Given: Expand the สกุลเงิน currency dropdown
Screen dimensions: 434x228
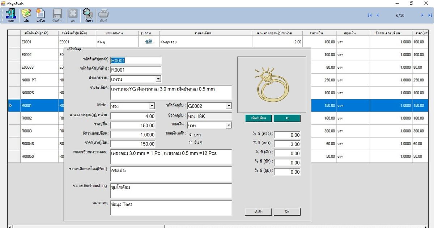Looking at the screenshot, I should coord(229,126).
